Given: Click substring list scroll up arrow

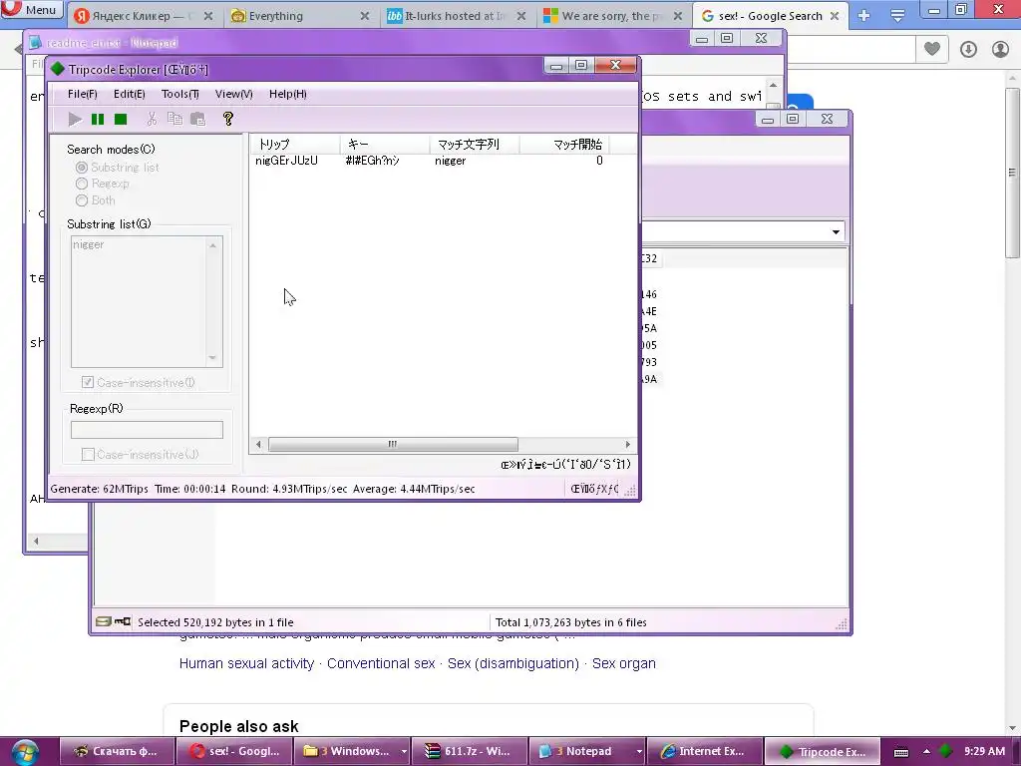Looking at the screenshot, I should tap(212, 245).
